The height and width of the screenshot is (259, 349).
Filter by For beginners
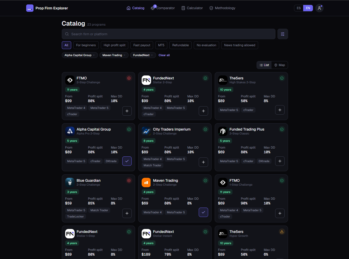point(86,45)
